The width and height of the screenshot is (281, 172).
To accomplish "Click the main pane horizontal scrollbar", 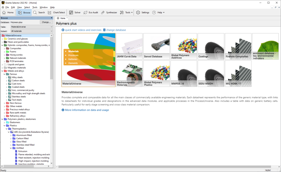I will (164, 167).
